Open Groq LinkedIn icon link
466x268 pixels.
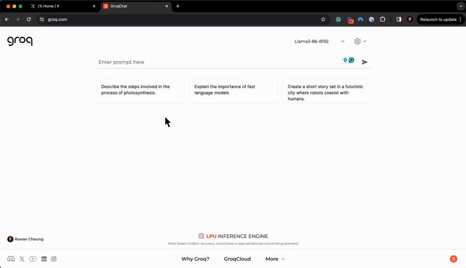44,259
